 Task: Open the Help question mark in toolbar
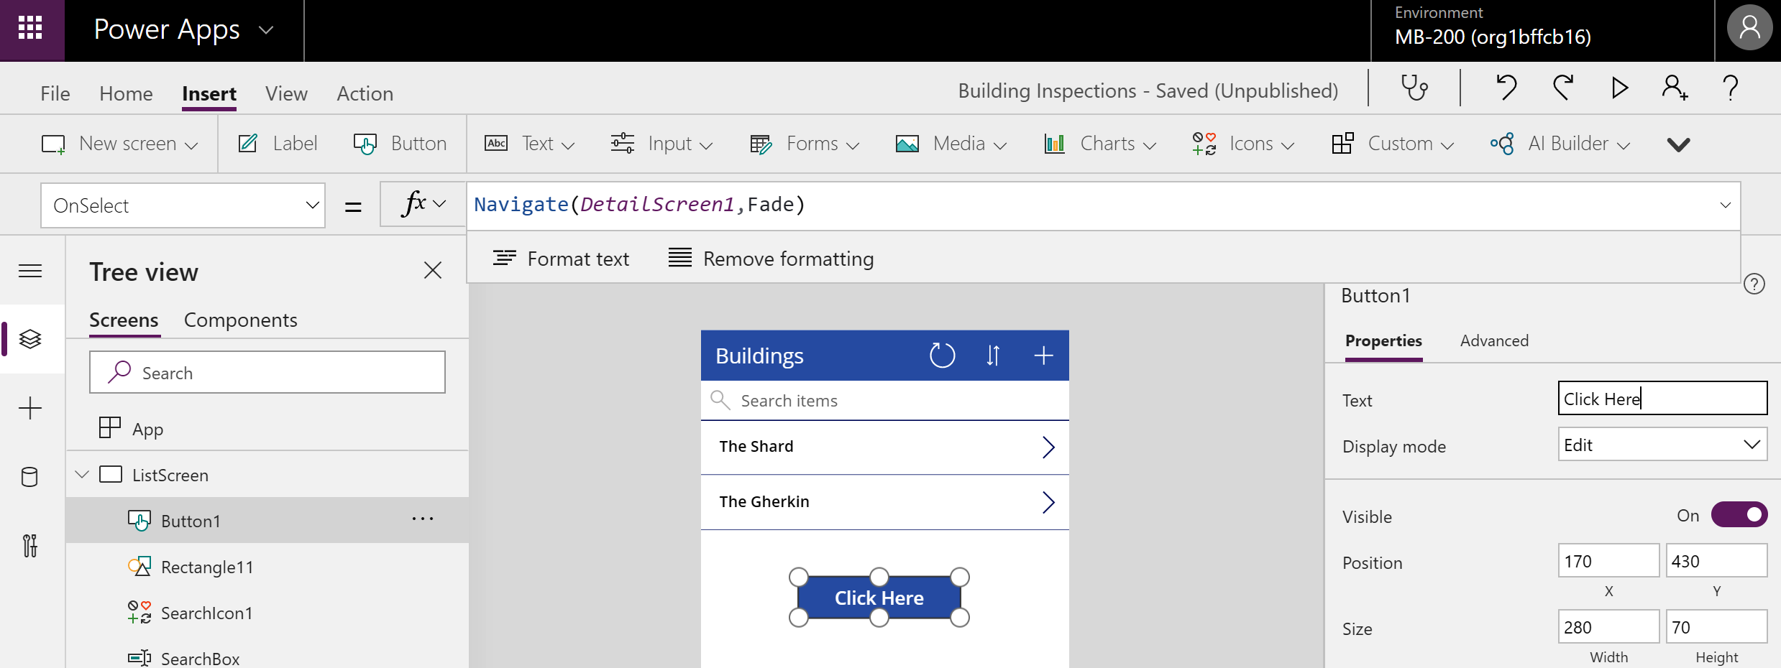(x=1731, y=88)
